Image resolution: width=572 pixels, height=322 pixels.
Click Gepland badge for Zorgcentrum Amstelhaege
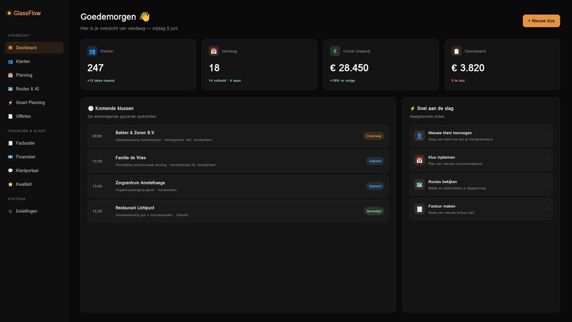pos(375,186)
